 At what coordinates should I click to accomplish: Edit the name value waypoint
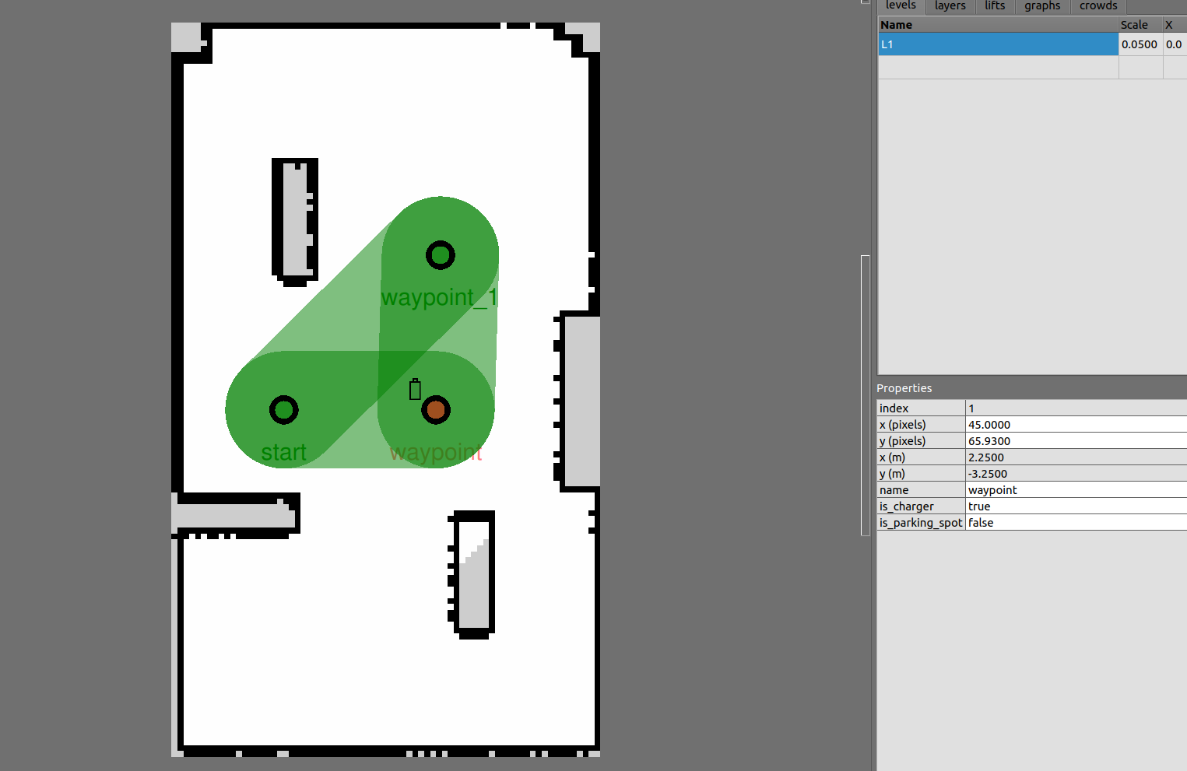click(x=1076, y=489)
